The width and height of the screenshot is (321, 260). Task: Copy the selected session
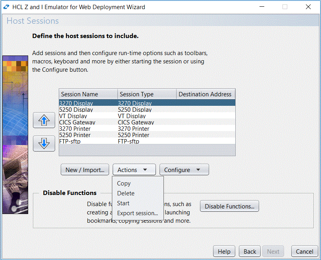tap(123, 184)
